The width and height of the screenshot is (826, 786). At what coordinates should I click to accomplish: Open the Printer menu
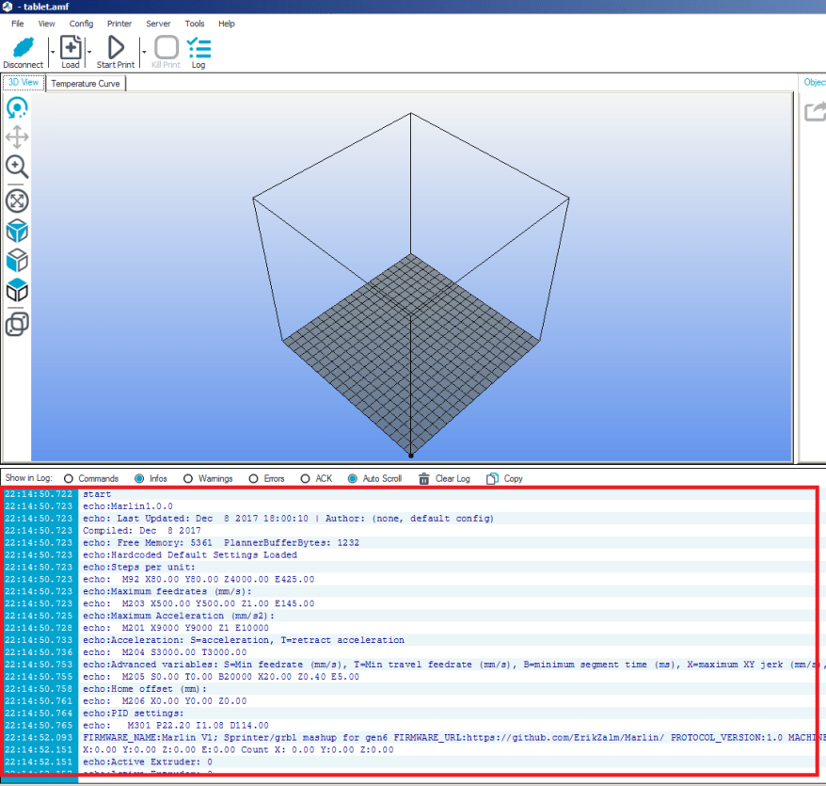[x=119, y=24]
